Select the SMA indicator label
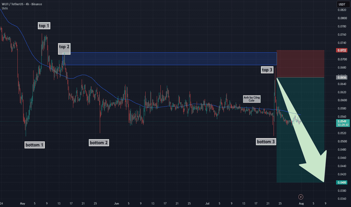Image resolution: width=351 pixels, height=207 pixels. [5, 8]
